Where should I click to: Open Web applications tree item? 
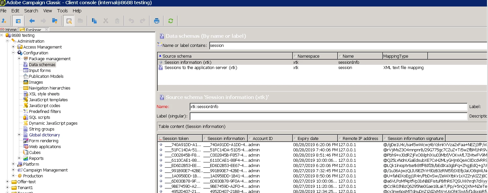click(x=45, y=146)
